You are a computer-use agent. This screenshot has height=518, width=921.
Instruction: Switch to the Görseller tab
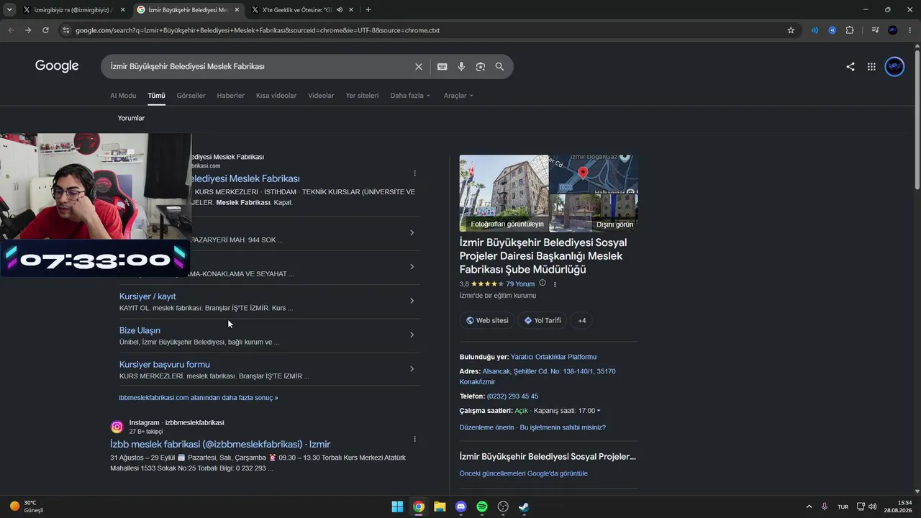191,96
